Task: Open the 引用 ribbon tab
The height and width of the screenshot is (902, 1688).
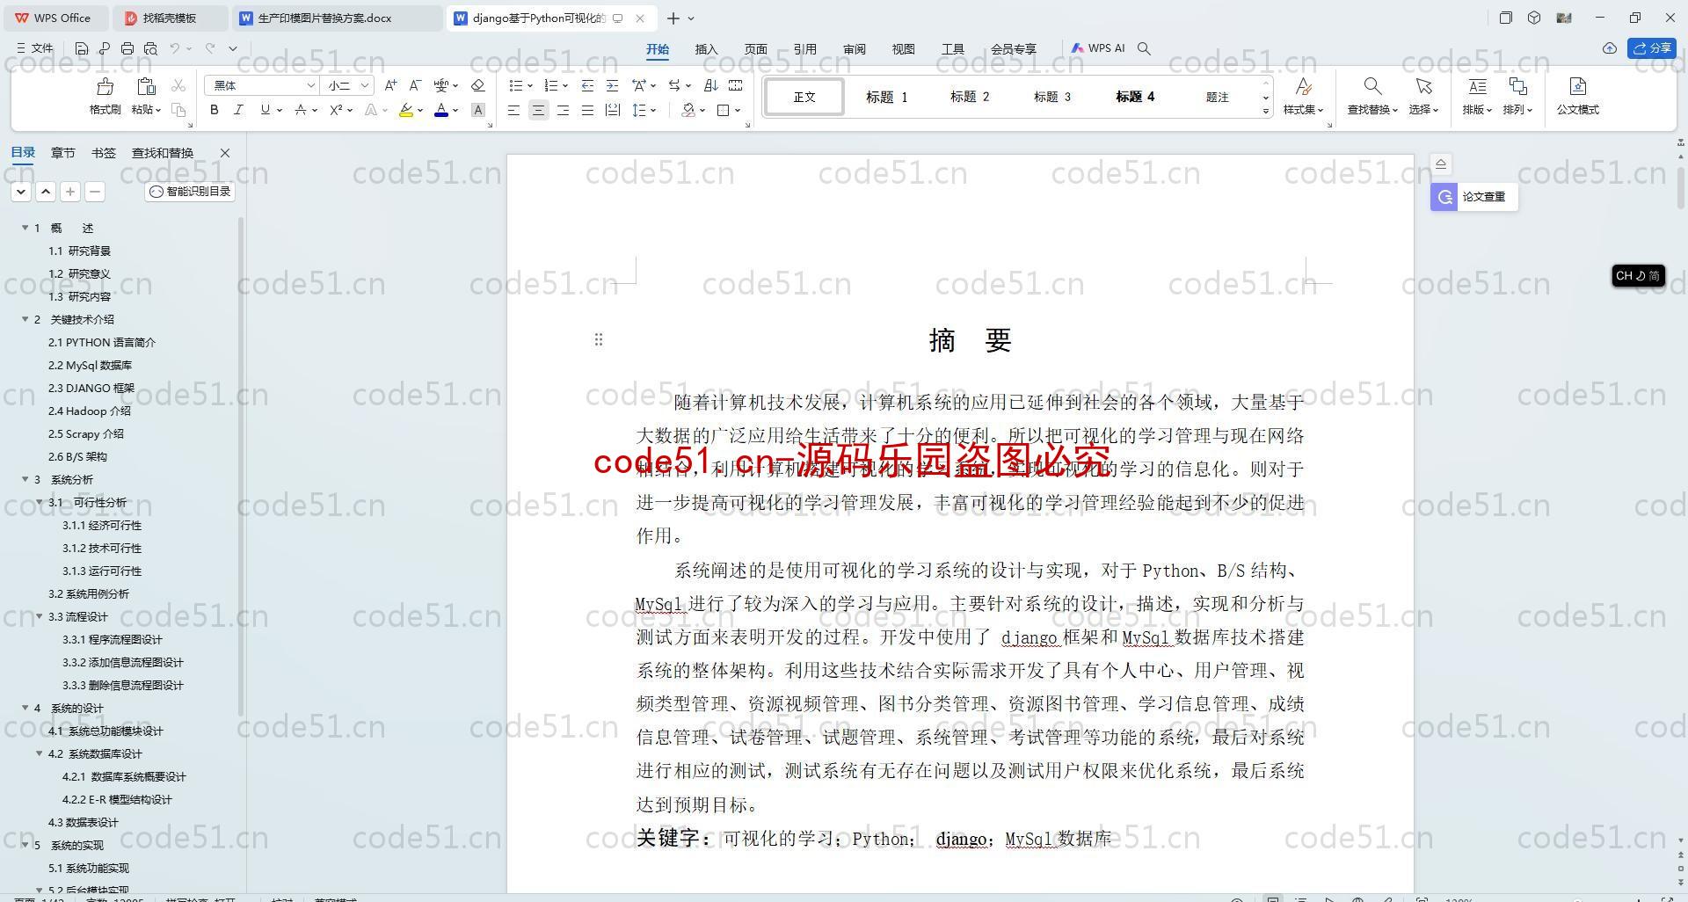Action: (804, 49)
